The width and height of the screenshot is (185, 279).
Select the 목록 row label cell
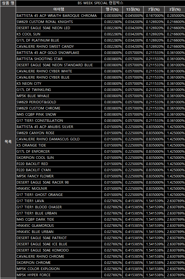8,142
